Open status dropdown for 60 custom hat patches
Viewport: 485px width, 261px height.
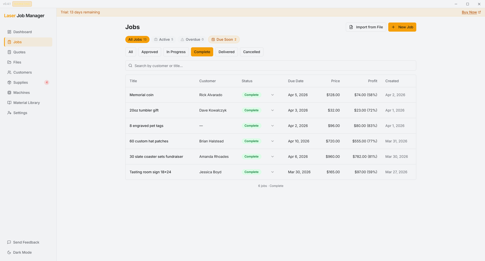(272, 141)
